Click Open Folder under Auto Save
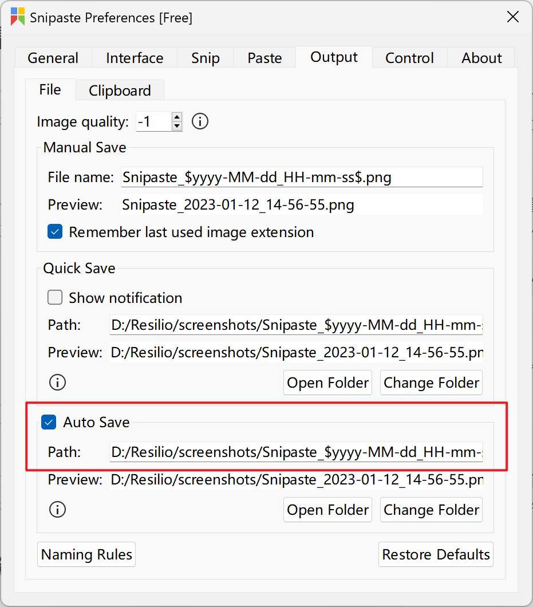Screen dimensions: 533x607 [328, 510]
